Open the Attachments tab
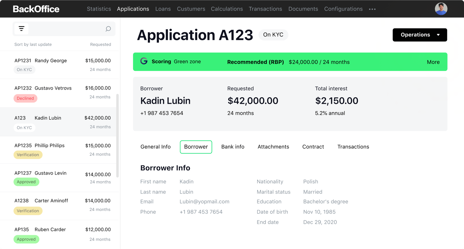 [273, 147]
